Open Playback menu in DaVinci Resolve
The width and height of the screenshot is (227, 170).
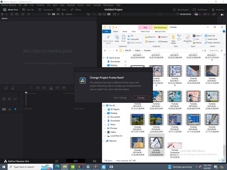71,5
